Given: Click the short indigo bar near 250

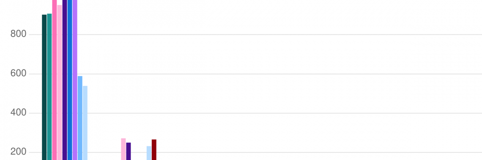Looking at the screenshot, I should click(x=129, y=152).
